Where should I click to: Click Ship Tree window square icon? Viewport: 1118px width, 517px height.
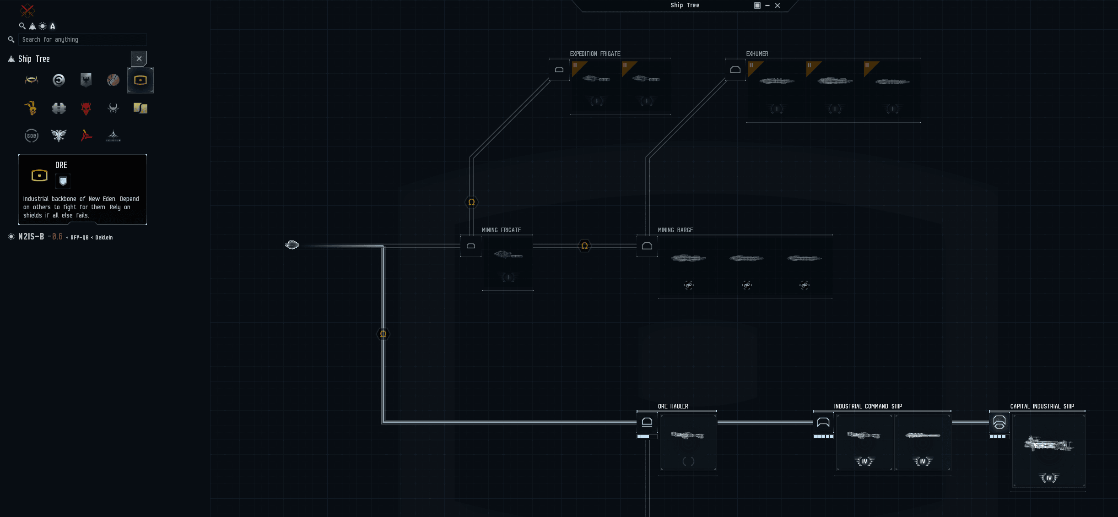tap(757, 5)
